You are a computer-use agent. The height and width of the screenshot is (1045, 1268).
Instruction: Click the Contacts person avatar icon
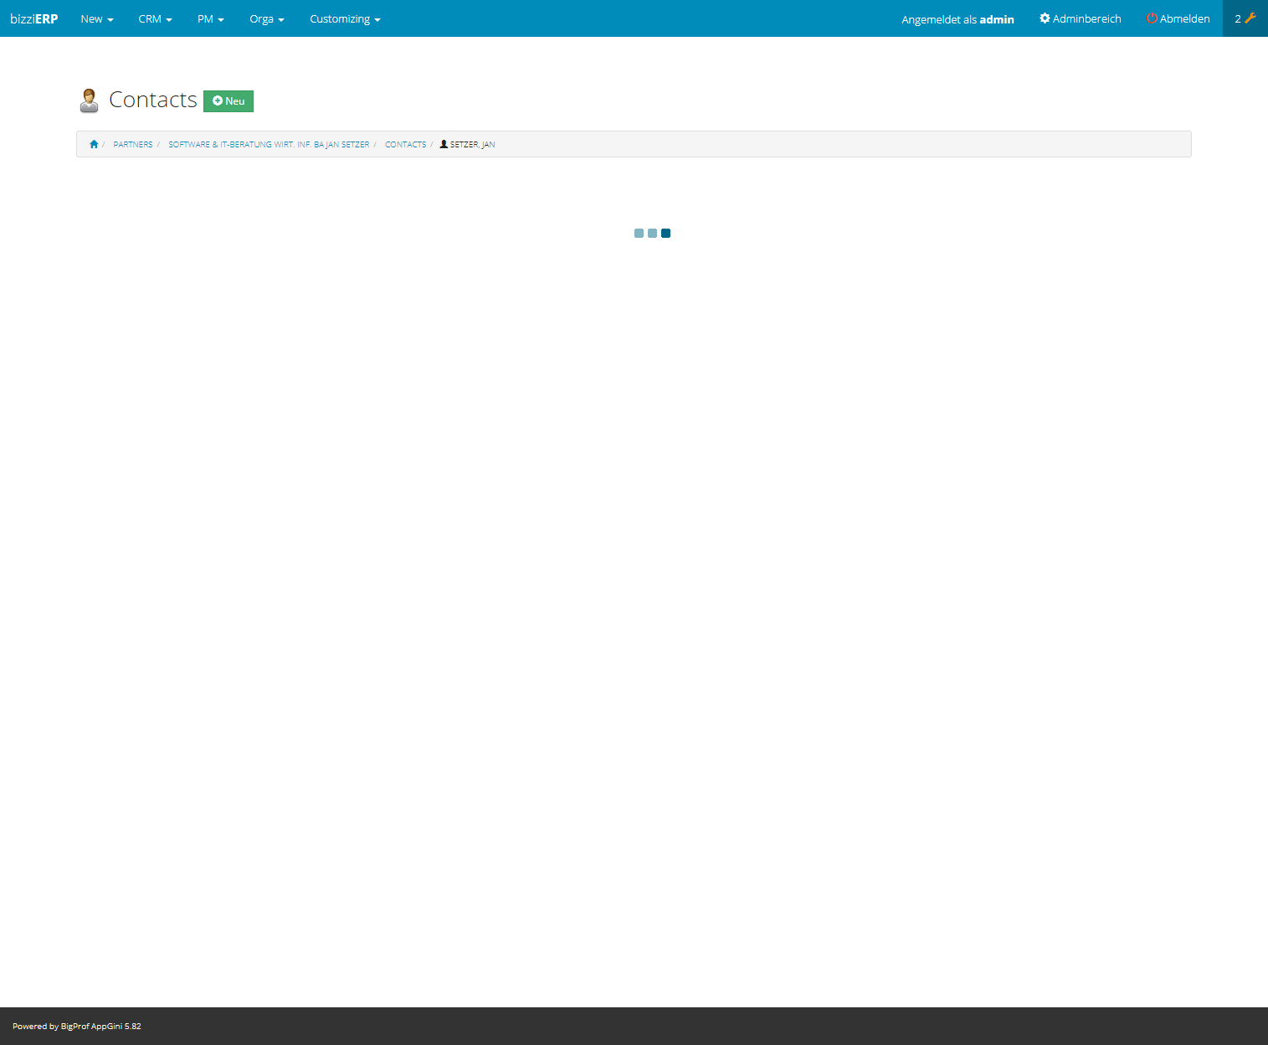(x=89, y=100)
